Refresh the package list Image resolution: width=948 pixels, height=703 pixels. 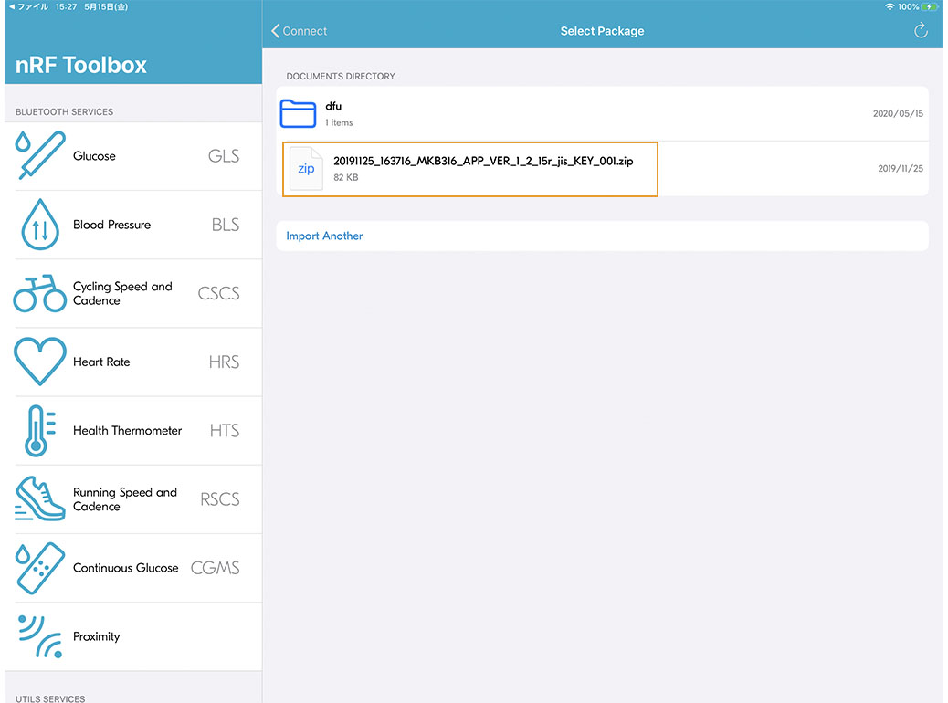pos(921,30)
